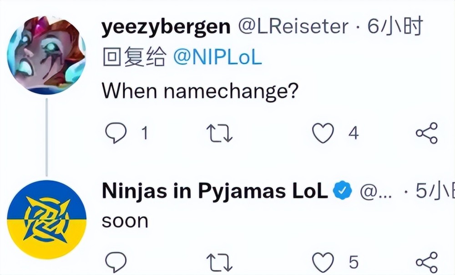
Task: Share yeezybergen's tweet
Action: click(426, 133)
